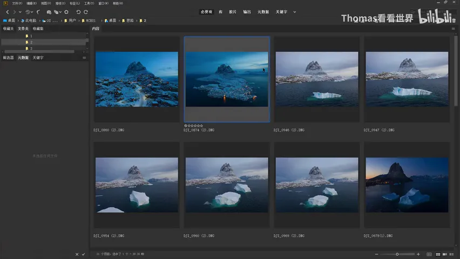Apply metadata changes with checkmark icon

(x=83, y=254)
